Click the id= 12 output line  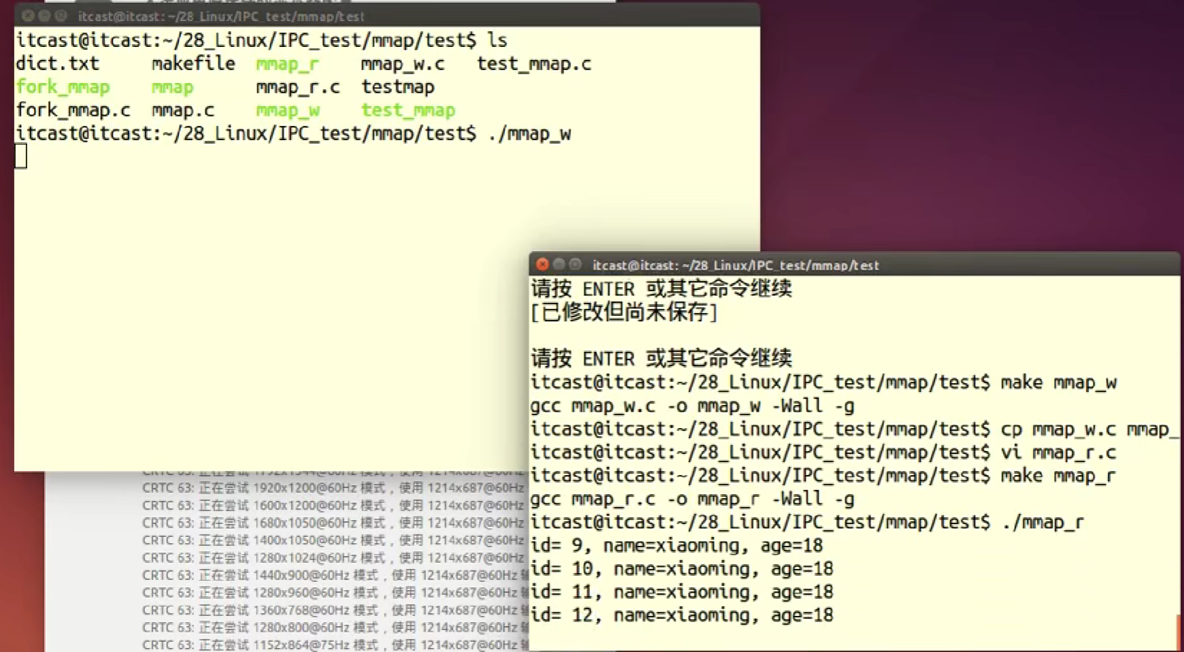(x=682, y=615)
